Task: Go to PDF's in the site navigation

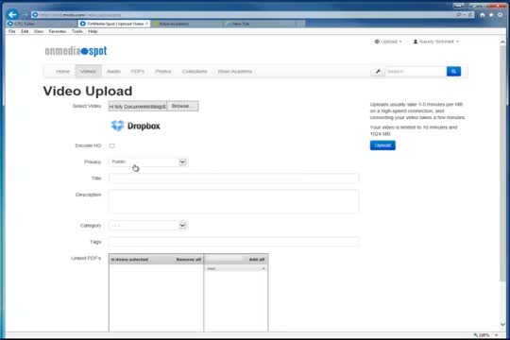Action: pyautogui.click(x=138, y=71)
